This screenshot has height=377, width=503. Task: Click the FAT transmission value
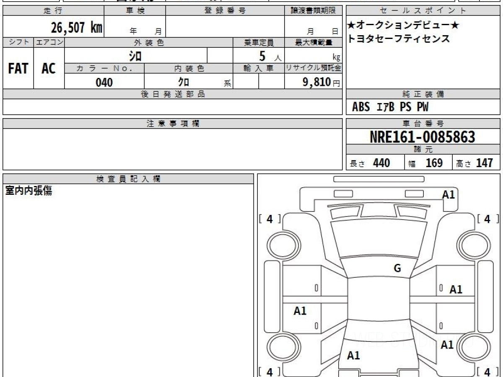(x=18, y=68)
